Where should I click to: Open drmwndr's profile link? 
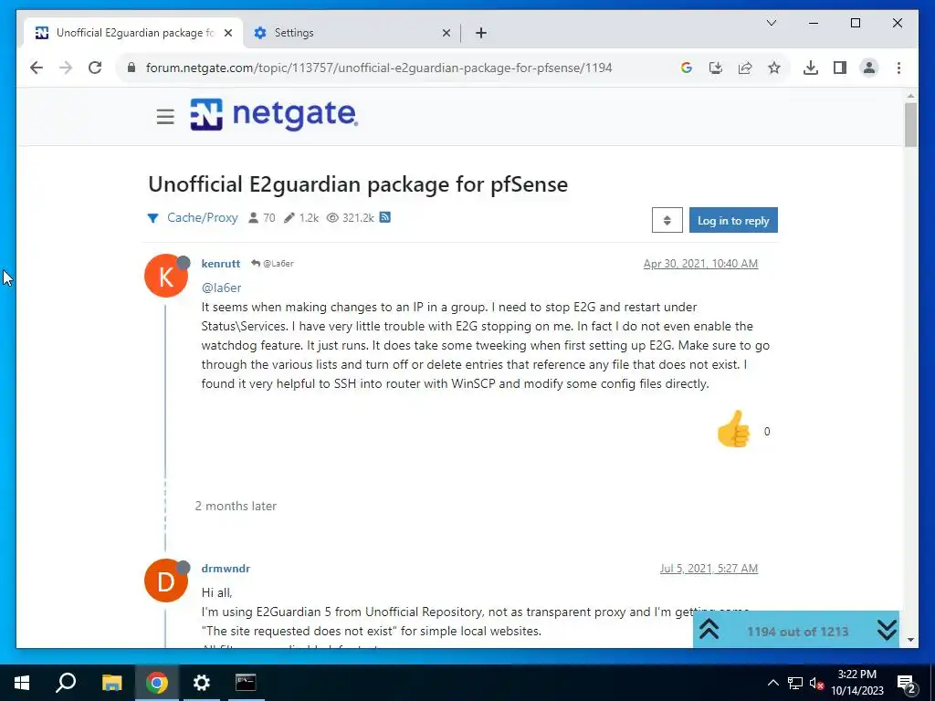click(x=226, y=568)
